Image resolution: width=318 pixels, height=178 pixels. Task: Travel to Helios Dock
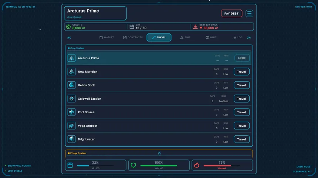coord(241,85)
